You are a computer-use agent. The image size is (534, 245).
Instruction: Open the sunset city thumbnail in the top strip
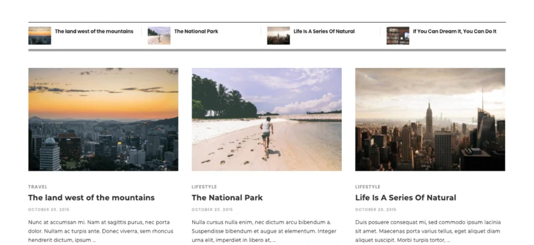[39, 36]
